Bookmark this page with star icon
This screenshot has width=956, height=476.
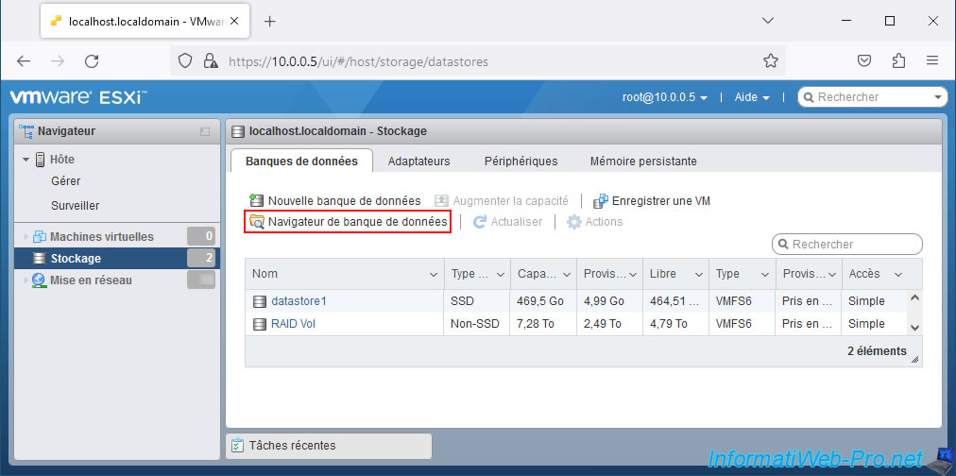pyautogui.click(x=771, y=61)
